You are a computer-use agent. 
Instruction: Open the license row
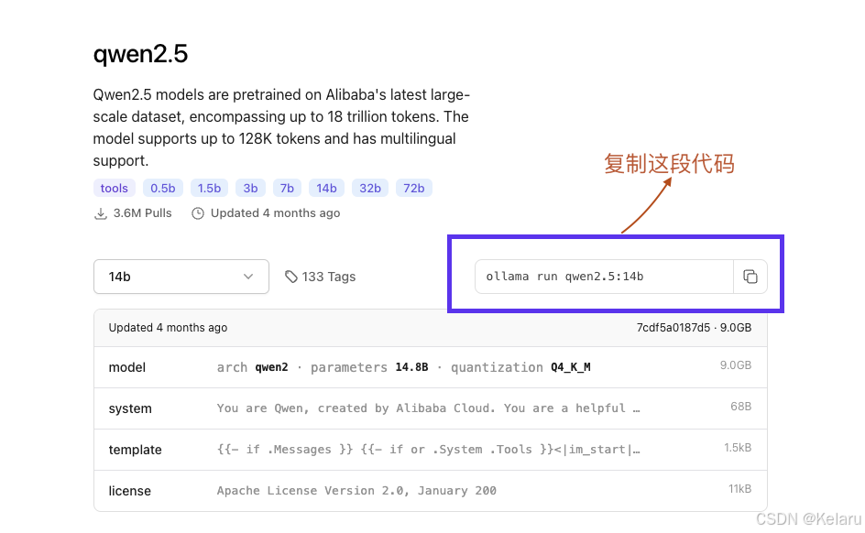[431, 491]
